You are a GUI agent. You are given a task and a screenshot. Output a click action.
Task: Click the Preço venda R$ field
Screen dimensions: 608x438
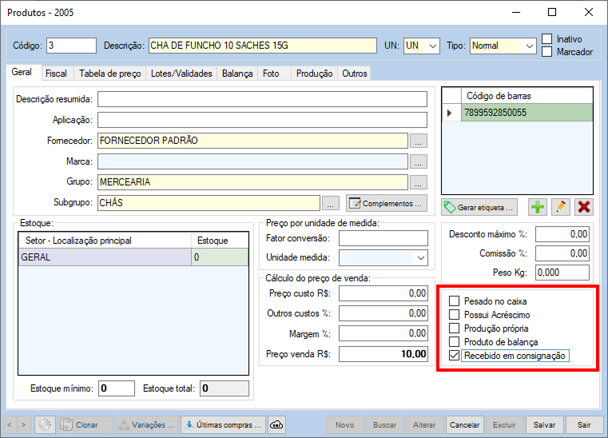(383, 354)
